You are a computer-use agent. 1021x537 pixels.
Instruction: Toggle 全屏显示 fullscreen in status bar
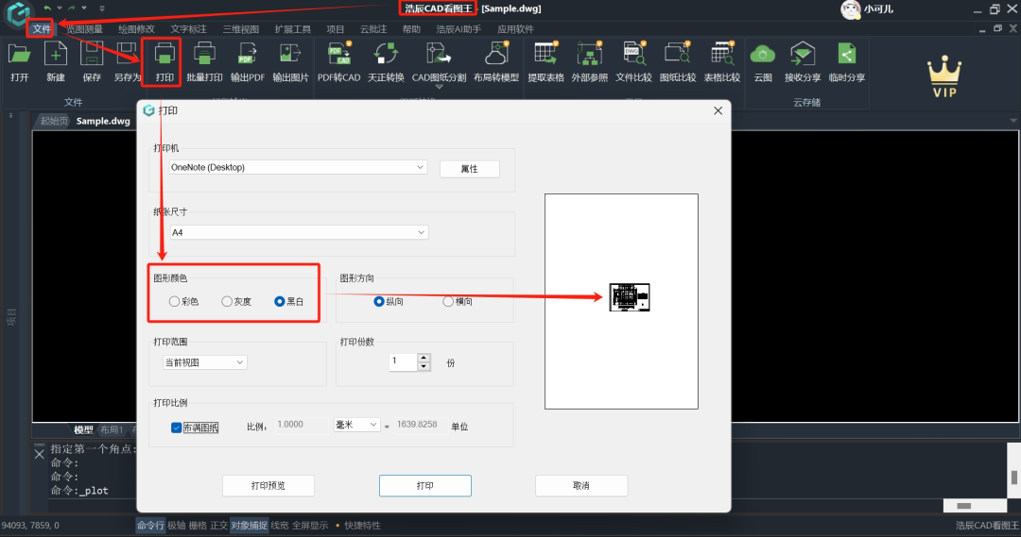click(310, 526)
